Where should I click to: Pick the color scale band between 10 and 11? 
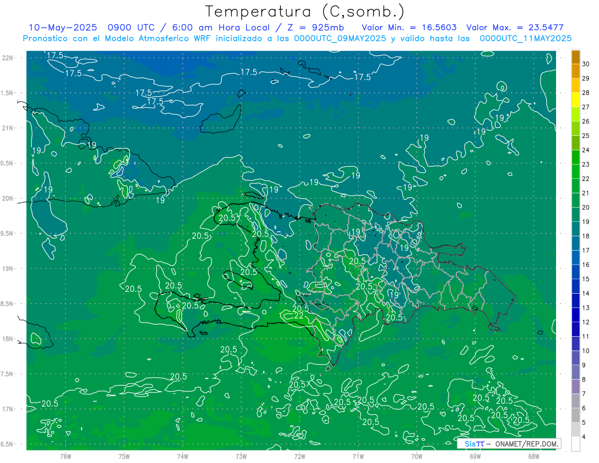coord(576,343)
